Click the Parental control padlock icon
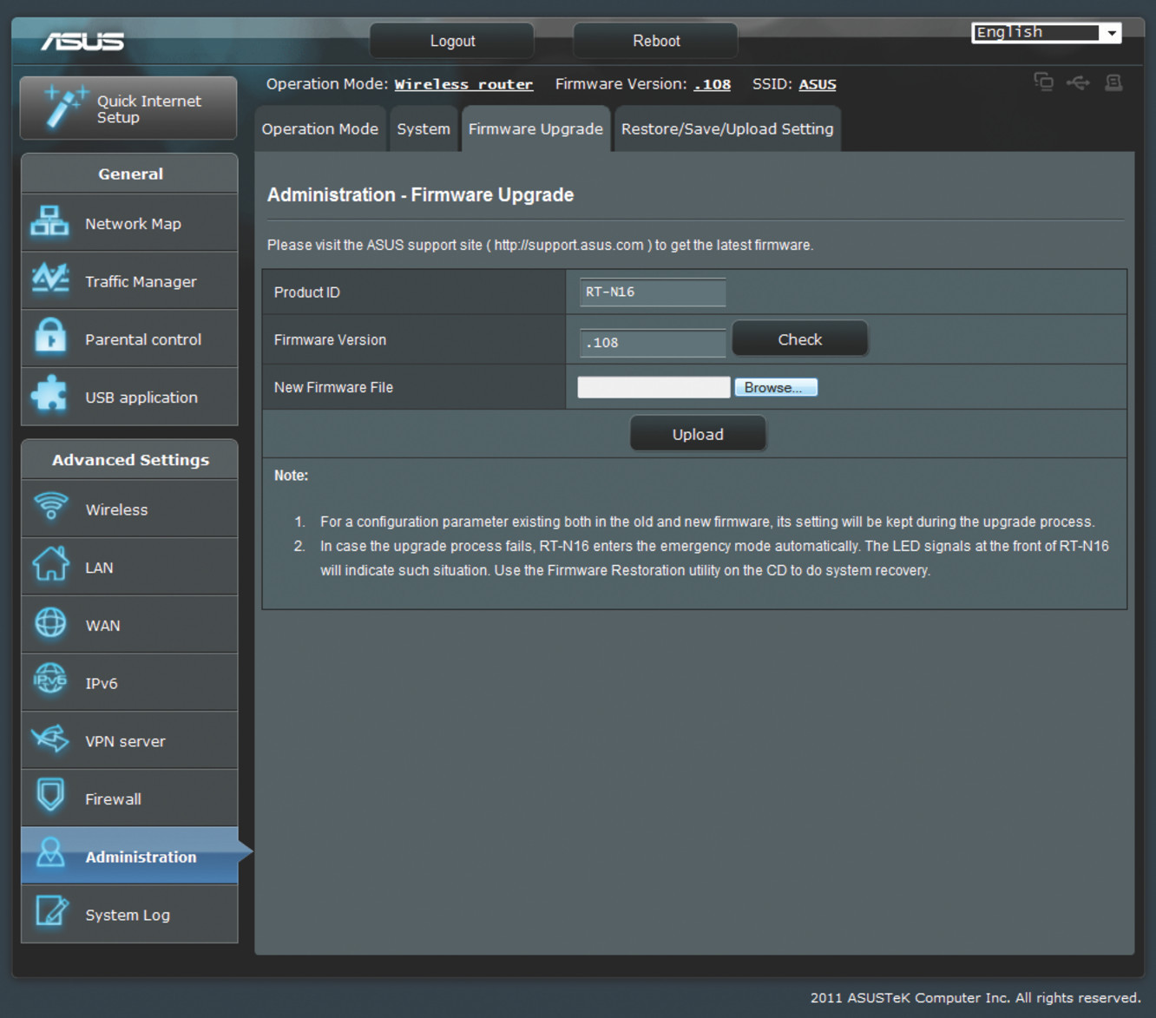The width and height of the screenshot is (1156, 1018). pos(49,338)
